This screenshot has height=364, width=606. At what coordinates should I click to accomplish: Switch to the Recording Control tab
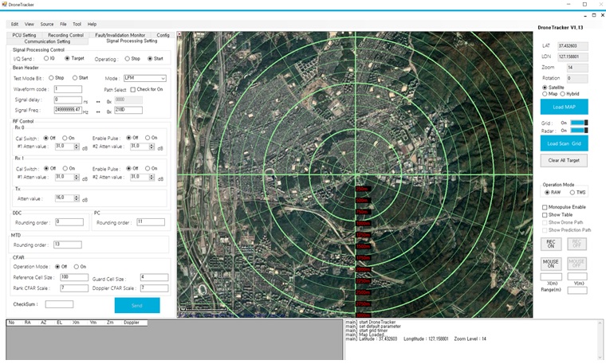click(65, 35)
